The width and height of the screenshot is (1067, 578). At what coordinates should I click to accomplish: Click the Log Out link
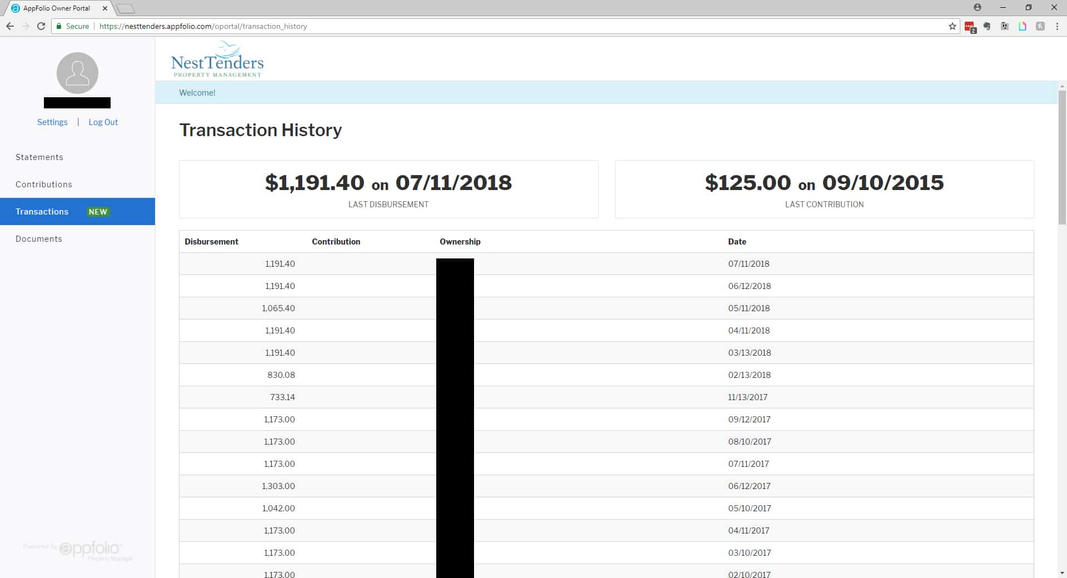point(103,122)
